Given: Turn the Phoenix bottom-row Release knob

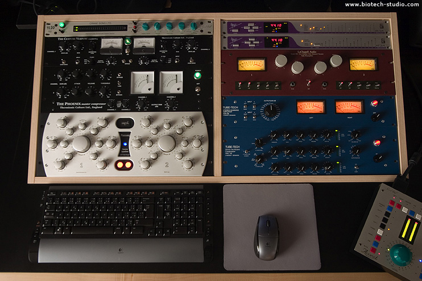Looking at the screenshot, I should [89, 91].
